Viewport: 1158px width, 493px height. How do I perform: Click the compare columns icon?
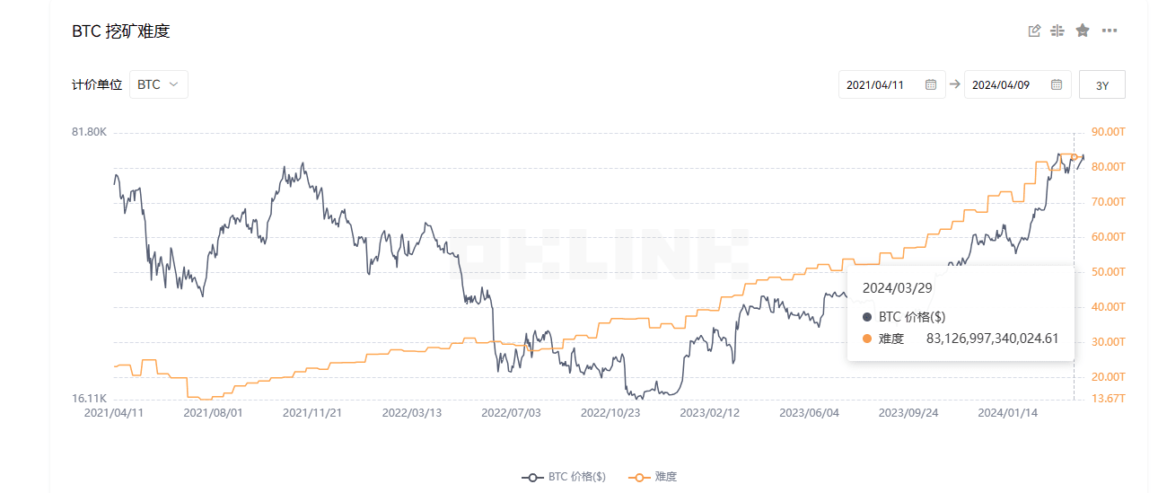1057,31
